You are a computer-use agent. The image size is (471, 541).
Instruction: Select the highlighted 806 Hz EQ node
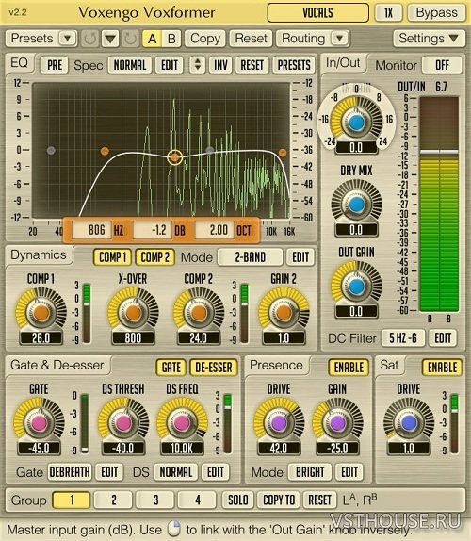click(x=175, y=157)
